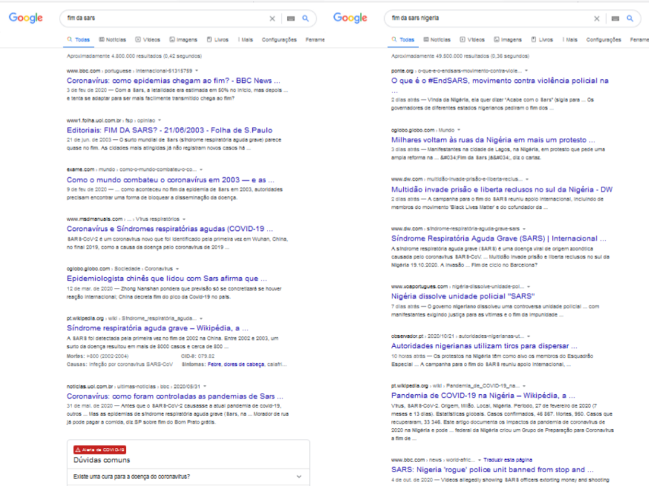Viewport: 649px width, 486px height.
Task: Open BBC 'SARS: Nigeria rogue police unit banned'
Action: tap(492, 470)
